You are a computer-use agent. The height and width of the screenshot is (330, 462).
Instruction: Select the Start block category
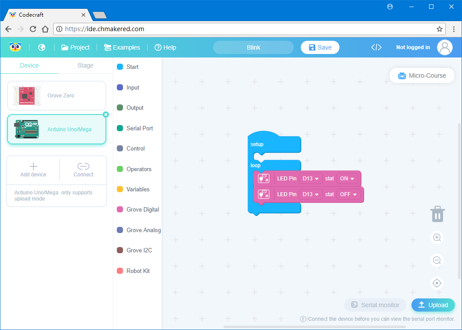click(x=128, y=67)
